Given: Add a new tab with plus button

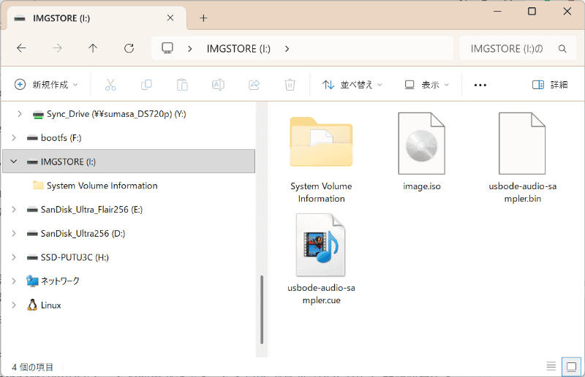Looking at the screenshot, I should pyautogui.click(x=203, y=18).
